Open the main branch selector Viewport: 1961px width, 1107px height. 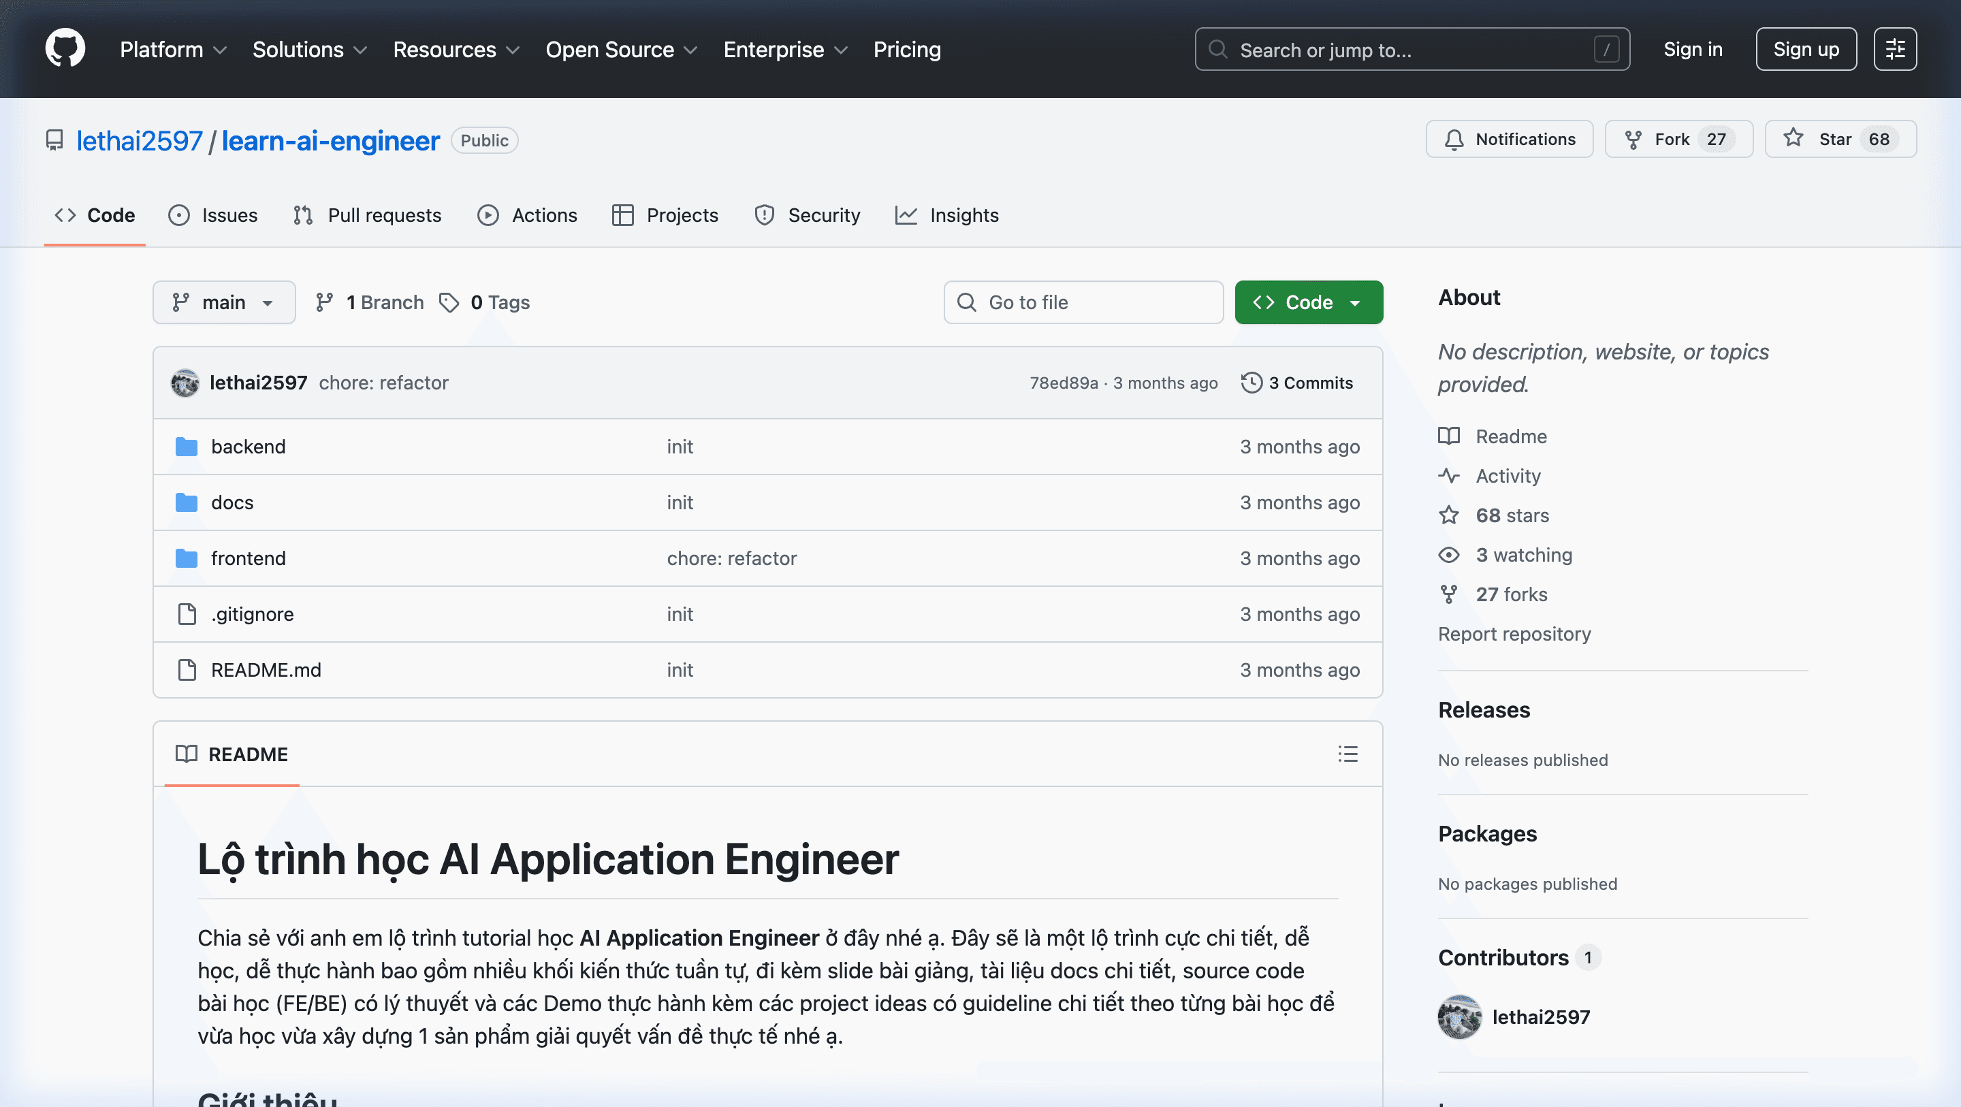[x=223, y=302]
